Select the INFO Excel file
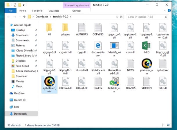177x130 pixels. (147, 47)
